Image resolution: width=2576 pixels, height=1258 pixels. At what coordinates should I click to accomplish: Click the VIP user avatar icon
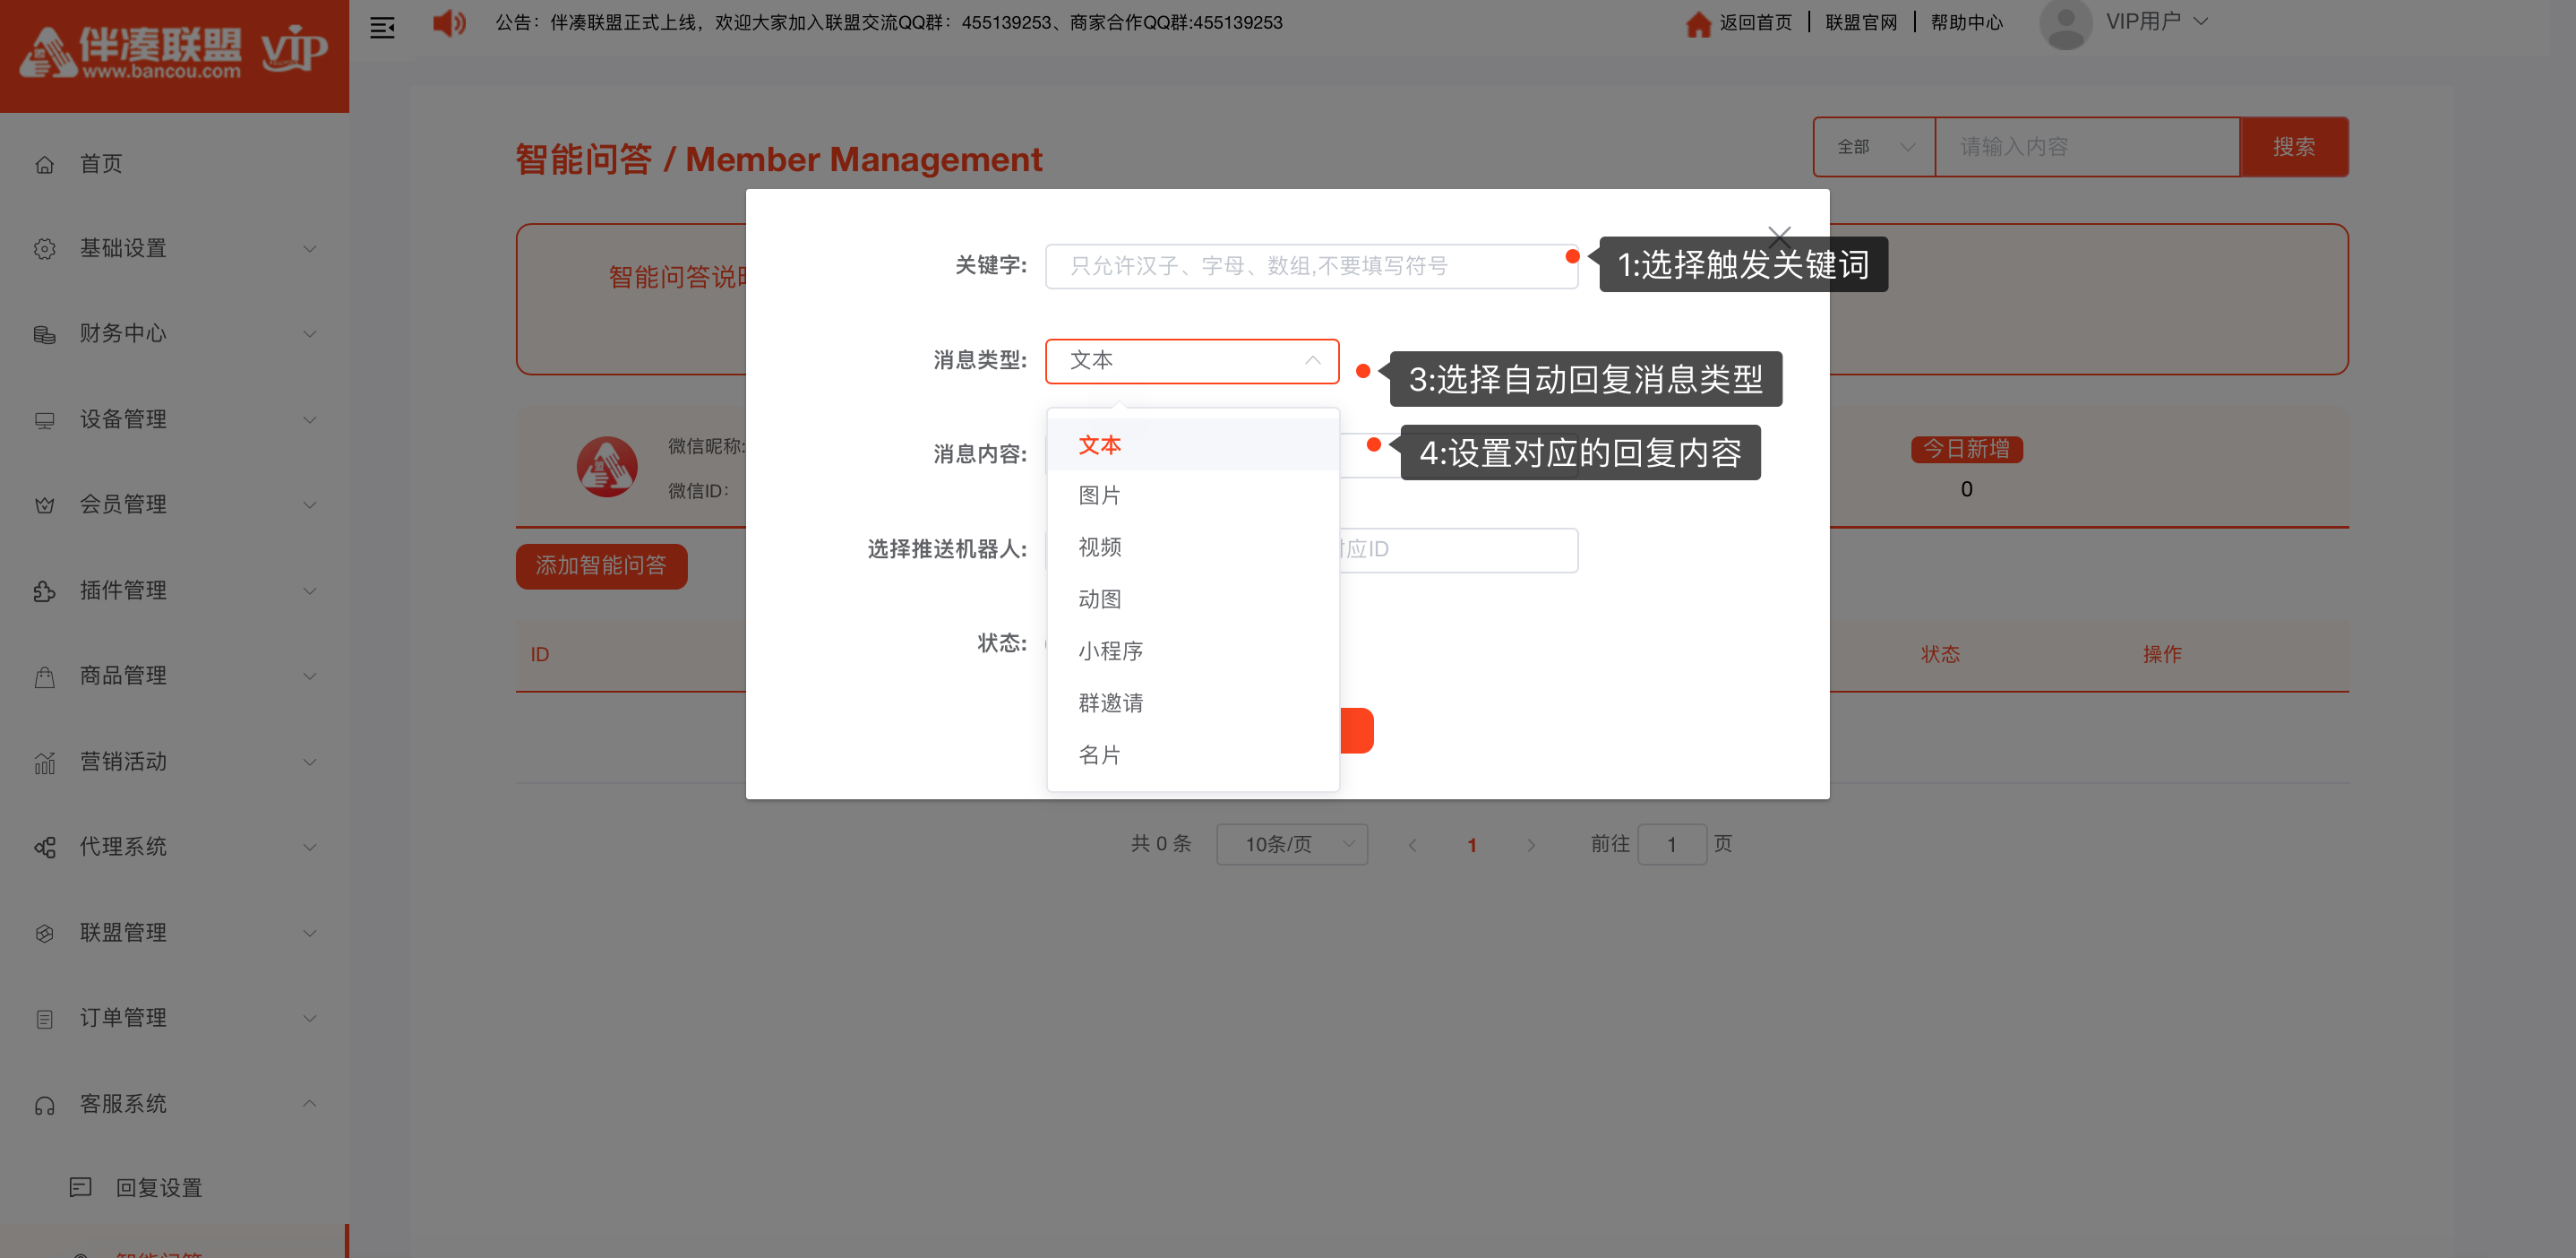[x=2065, y=23]
